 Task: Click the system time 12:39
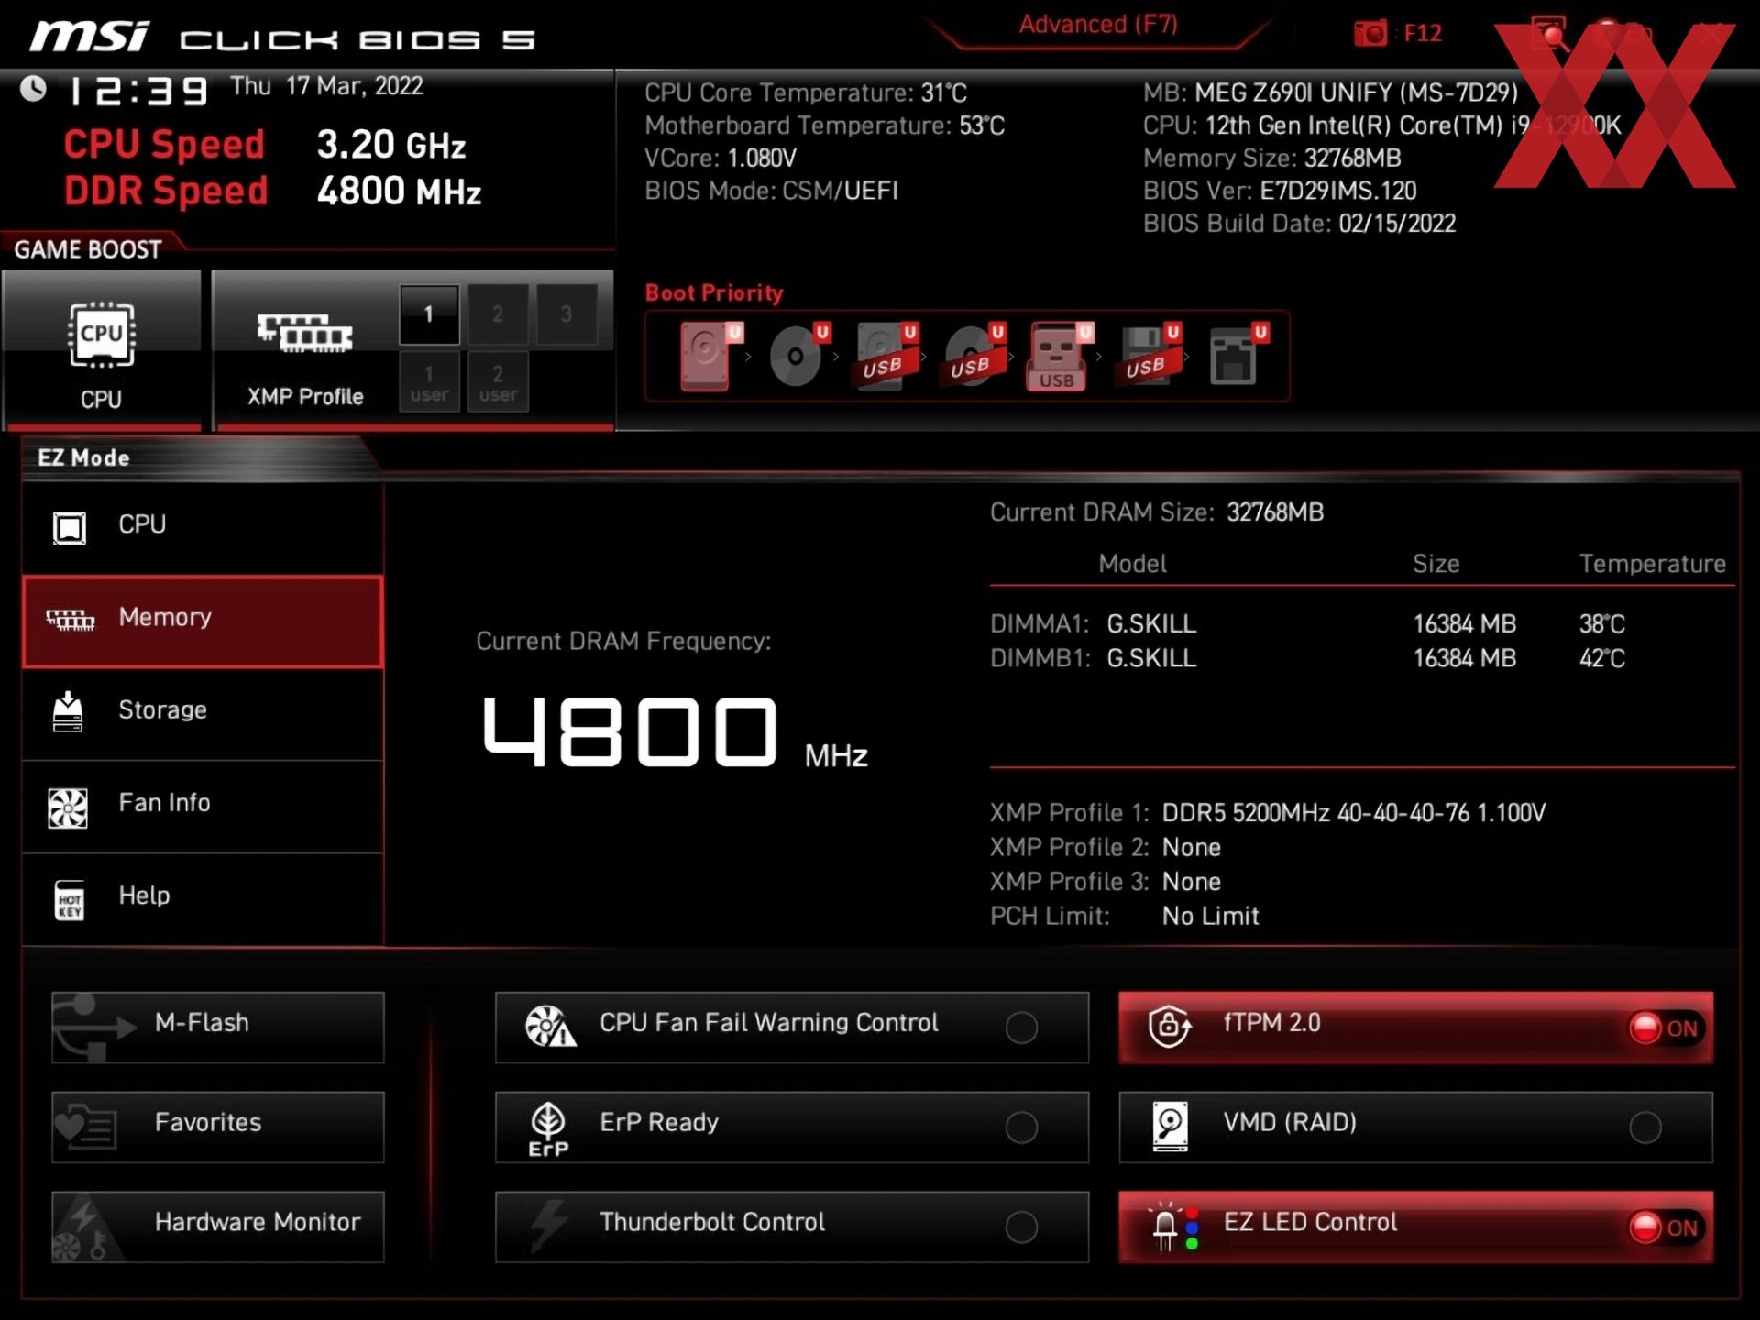(139, 91)
